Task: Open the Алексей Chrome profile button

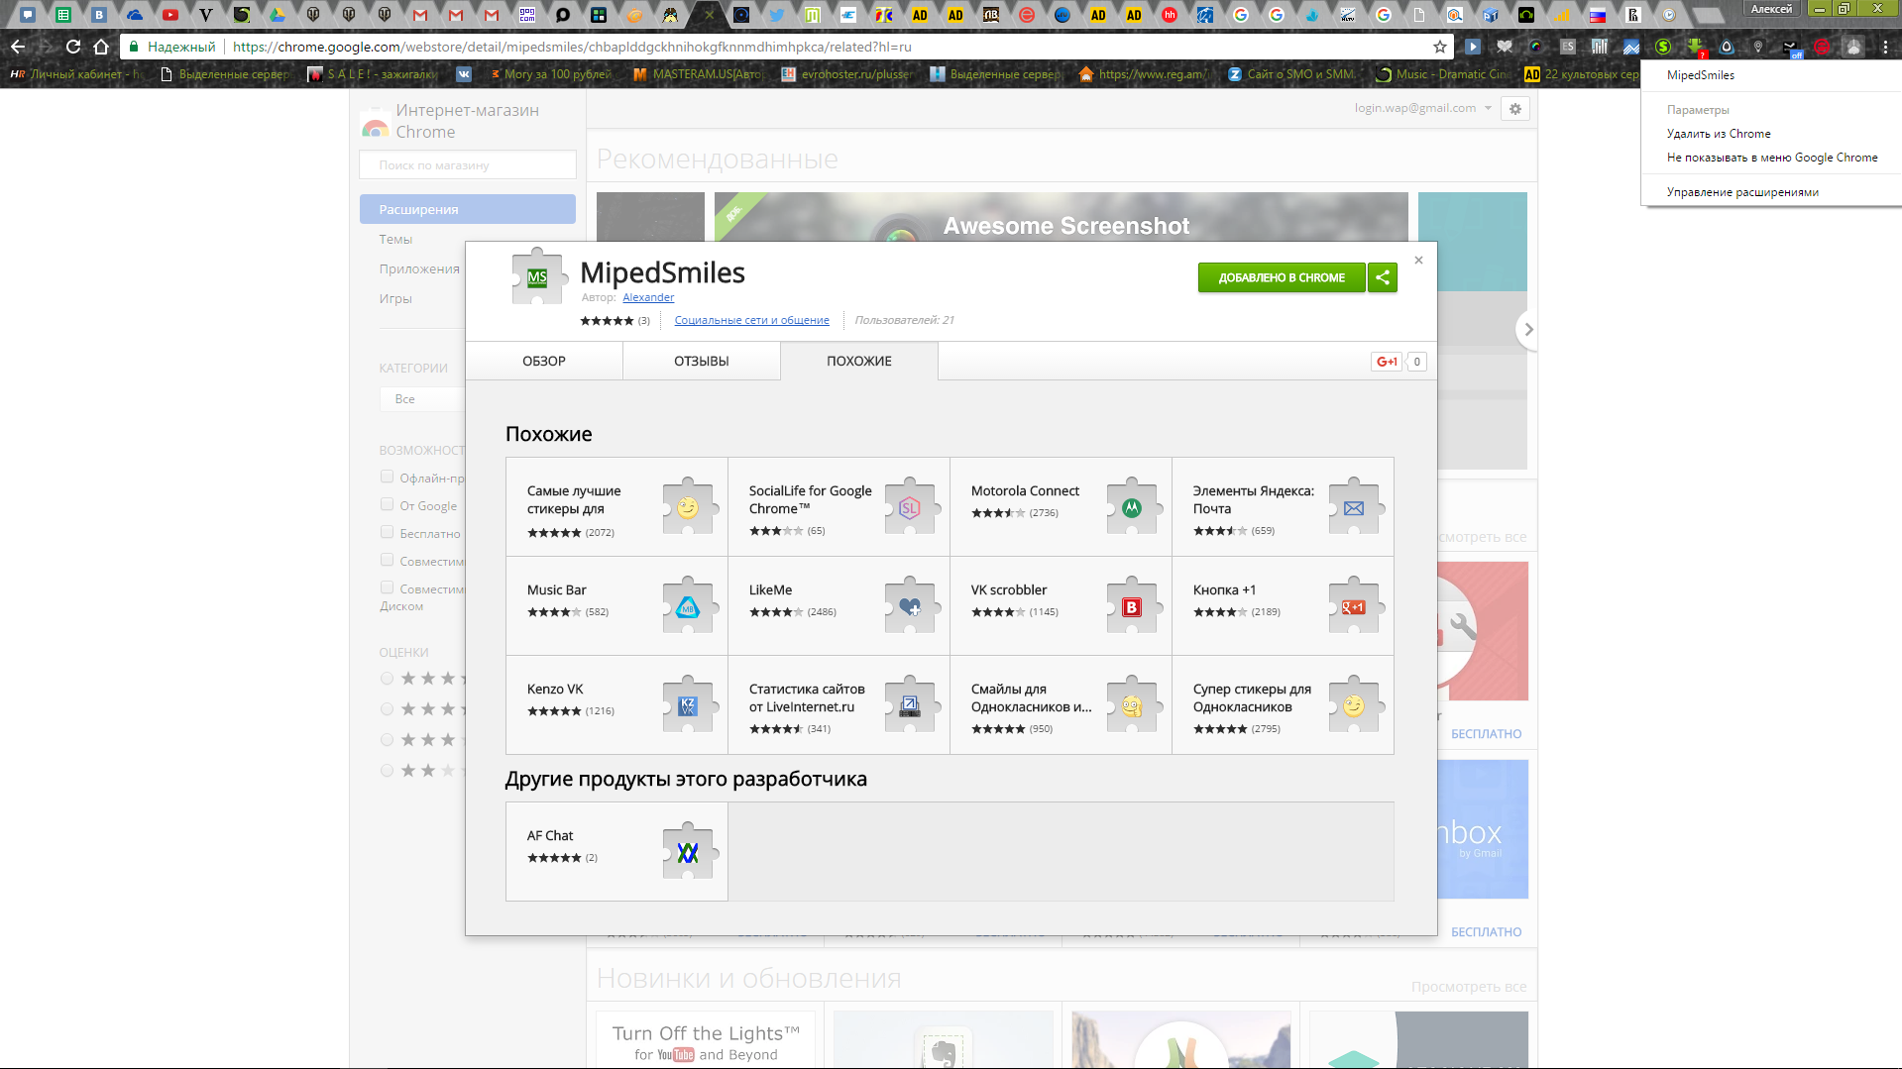Action: (1771, 9)
